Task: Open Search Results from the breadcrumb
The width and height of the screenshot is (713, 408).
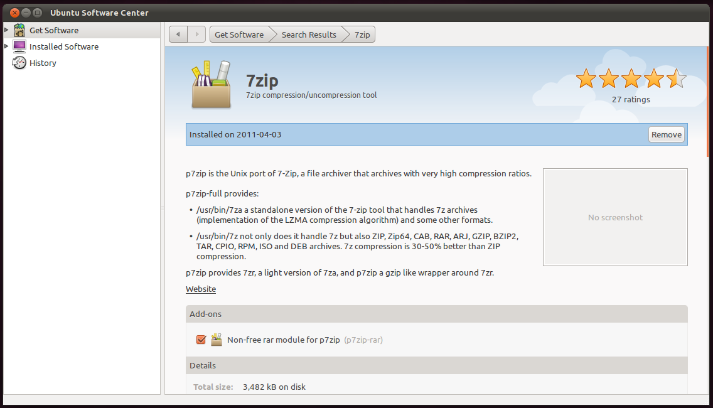Action: pyautogui.click(x=309, y=34)
